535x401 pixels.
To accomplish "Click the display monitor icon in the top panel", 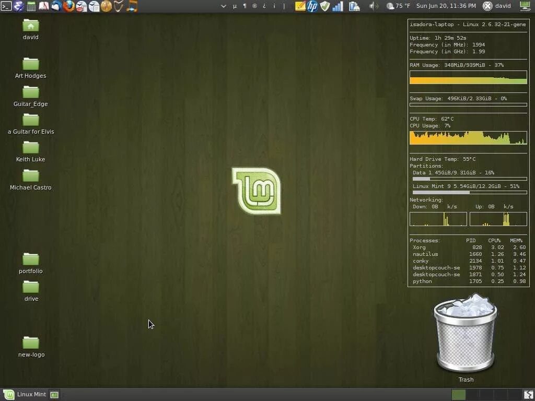I will [x=526, y=6].
